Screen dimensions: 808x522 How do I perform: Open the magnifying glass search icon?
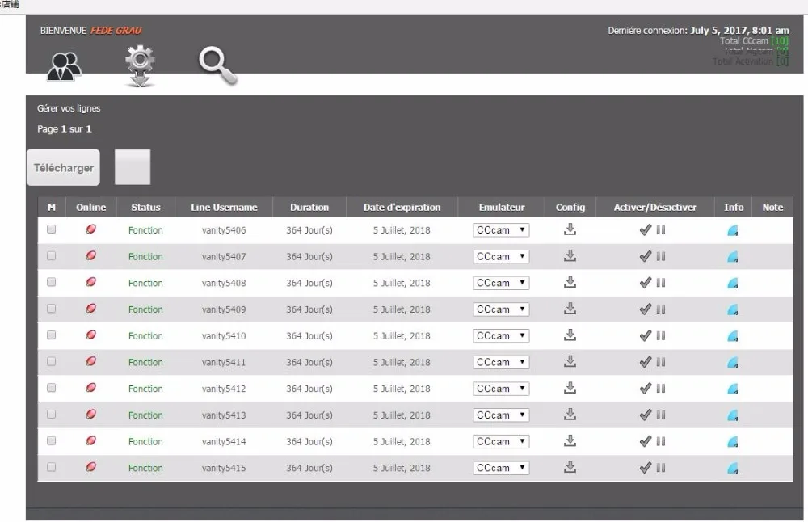pos(218,65)
